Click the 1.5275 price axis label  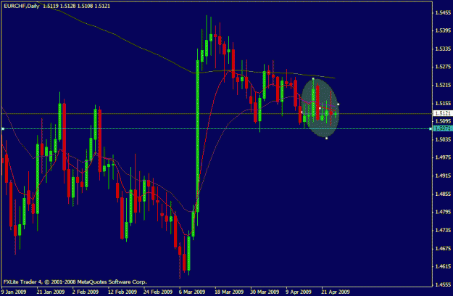[x=443, y=67]
